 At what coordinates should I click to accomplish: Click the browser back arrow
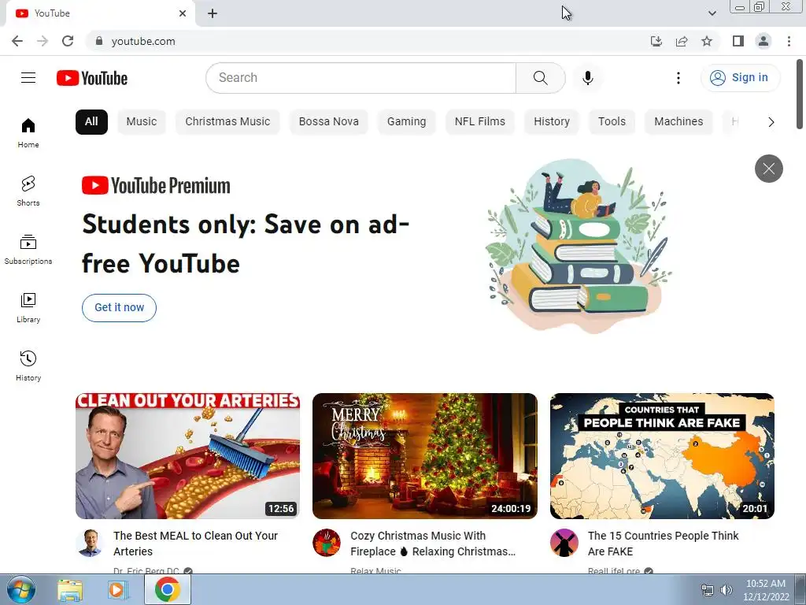click(17, 41)
